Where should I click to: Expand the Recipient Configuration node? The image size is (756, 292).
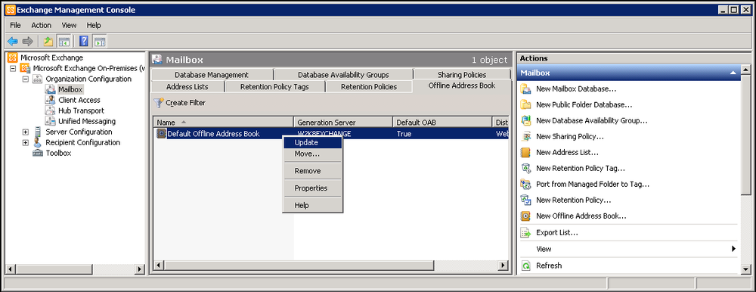25,142
